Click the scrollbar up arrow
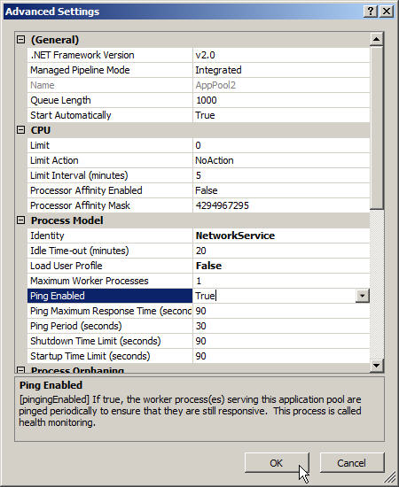Viewport: 399px width, 487px height. pyautogui.click(x=376, y=39)
